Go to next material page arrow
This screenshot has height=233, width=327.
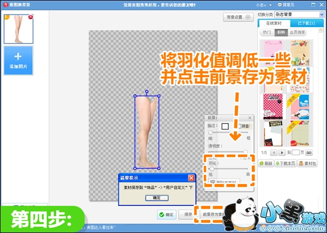pyautogui.click(x=282, y=152)
